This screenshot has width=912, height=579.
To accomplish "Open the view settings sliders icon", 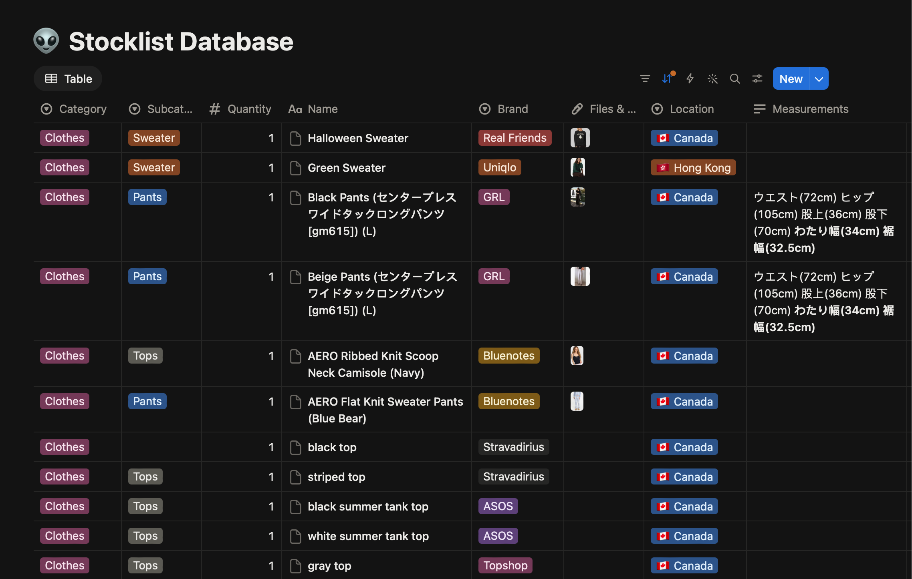I will pos(757,78).
